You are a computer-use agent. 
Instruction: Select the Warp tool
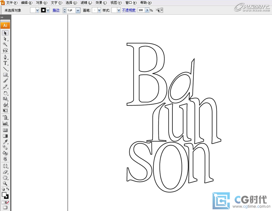tap(5, 104)
